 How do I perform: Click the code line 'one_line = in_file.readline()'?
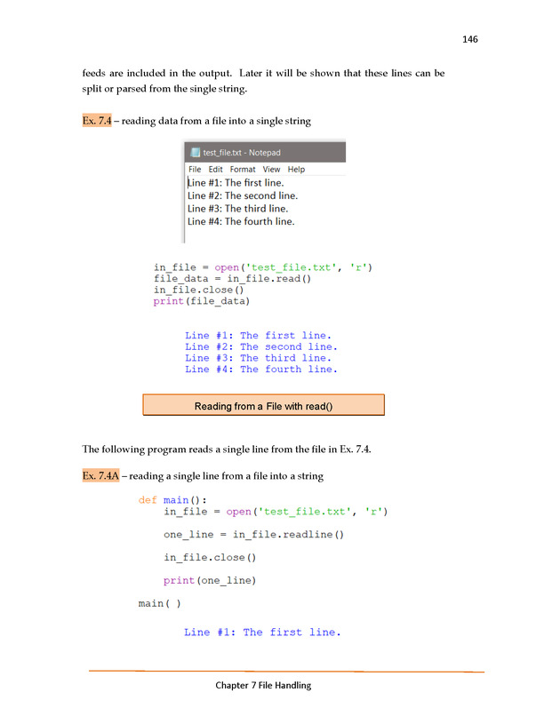tap(253, 534)
